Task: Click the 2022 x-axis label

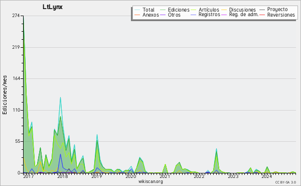Action: point(199,176)
